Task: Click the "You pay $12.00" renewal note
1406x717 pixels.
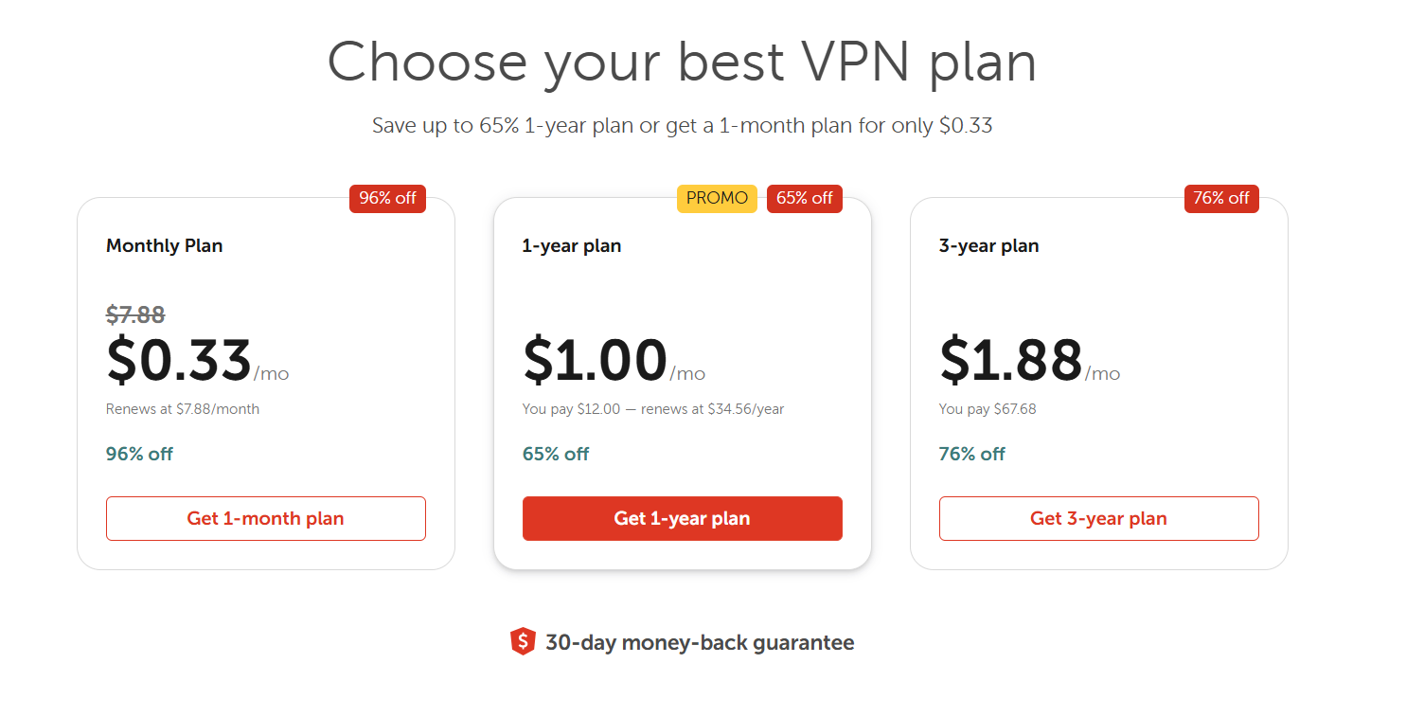Action: coord(653,409)
